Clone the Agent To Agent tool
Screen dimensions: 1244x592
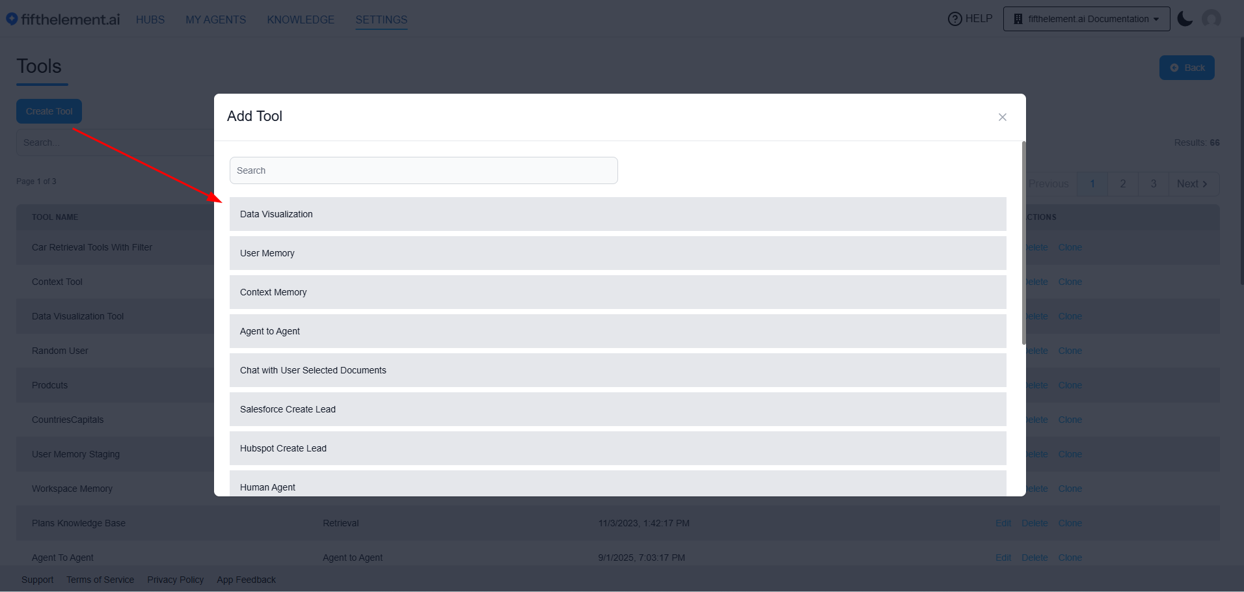point(1070,558)
